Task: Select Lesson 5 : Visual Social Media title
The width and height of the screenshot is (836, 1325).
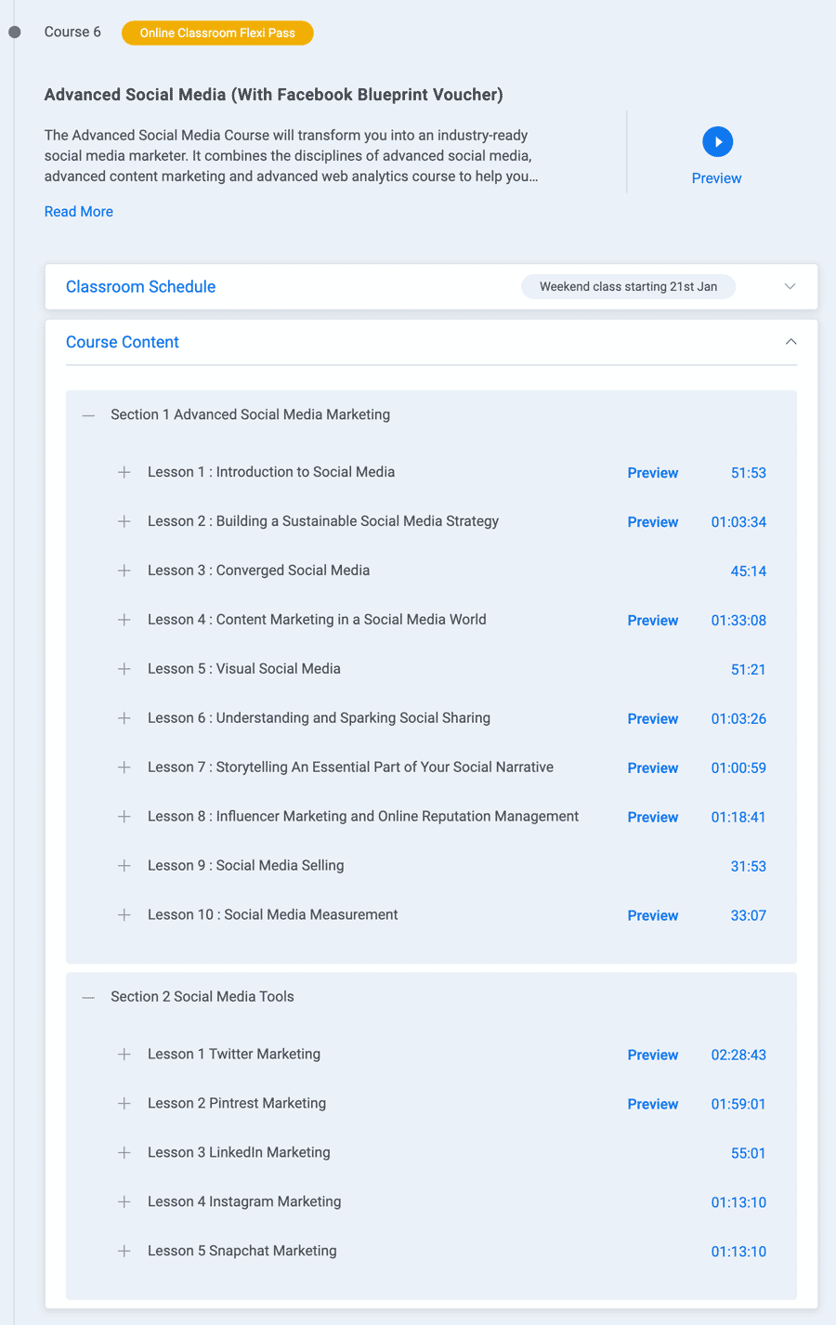Action: pos(244,669)
